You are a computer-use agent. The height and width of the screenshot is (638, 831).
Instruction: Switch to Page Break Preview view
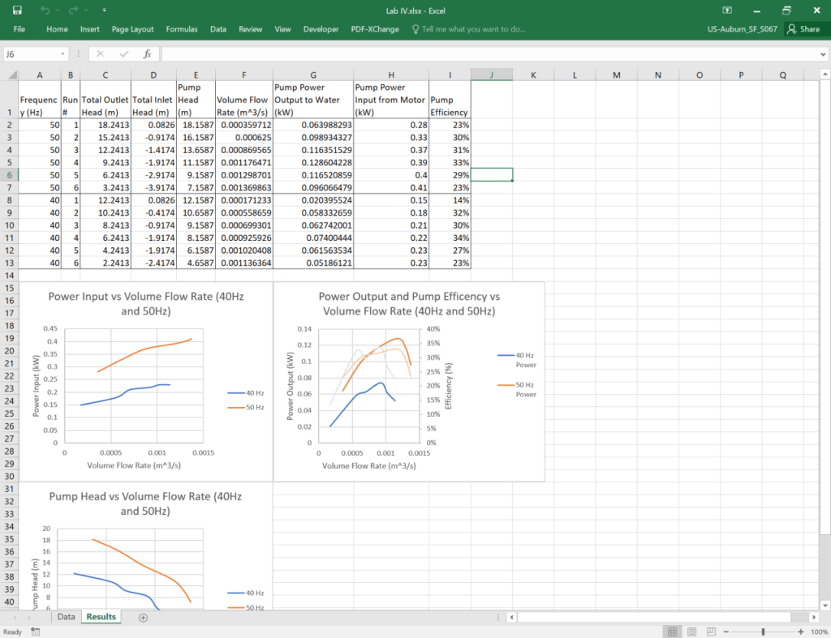(x=713, y=632)
